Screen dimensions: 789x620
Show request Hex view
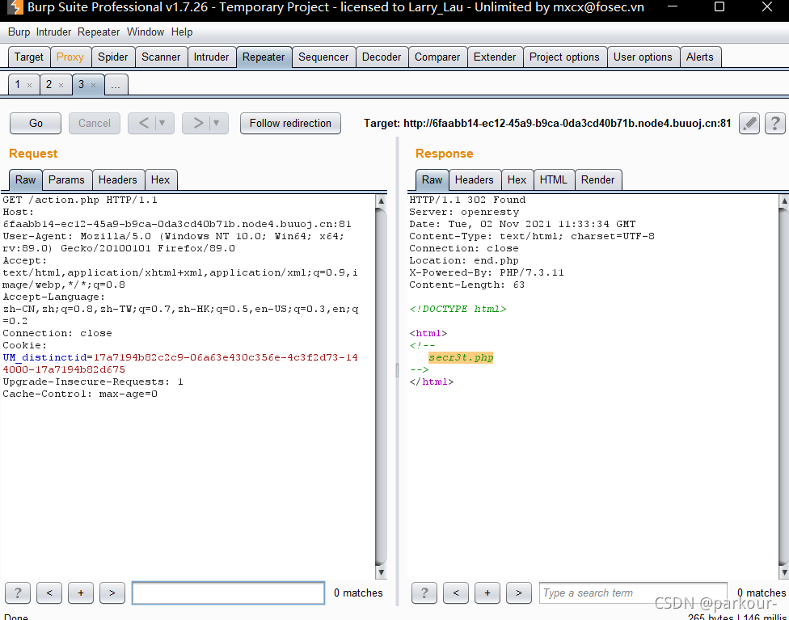[x=161, y=179]
